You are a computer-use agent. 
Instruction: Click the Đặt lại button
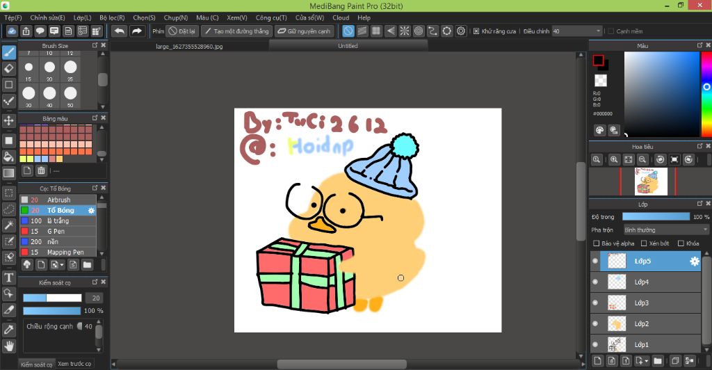(x=182, y=31)
